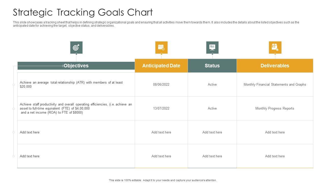Click the date cell 13/07/2022

tap(161, 108)
